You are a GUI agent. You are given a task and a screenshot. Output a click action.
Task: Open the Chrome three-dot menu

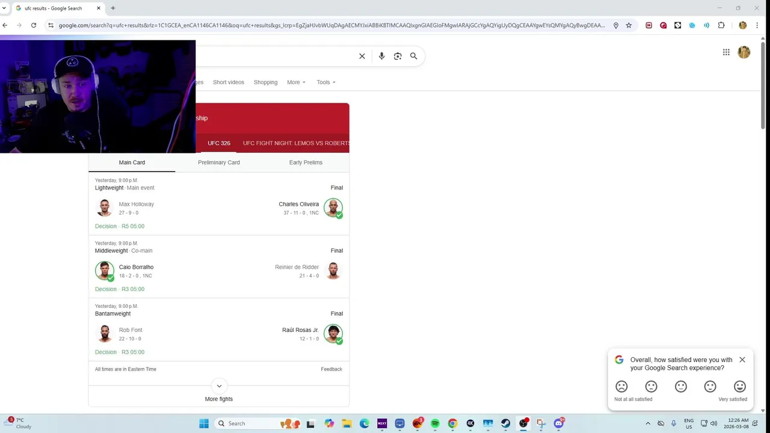click(757, 25)
